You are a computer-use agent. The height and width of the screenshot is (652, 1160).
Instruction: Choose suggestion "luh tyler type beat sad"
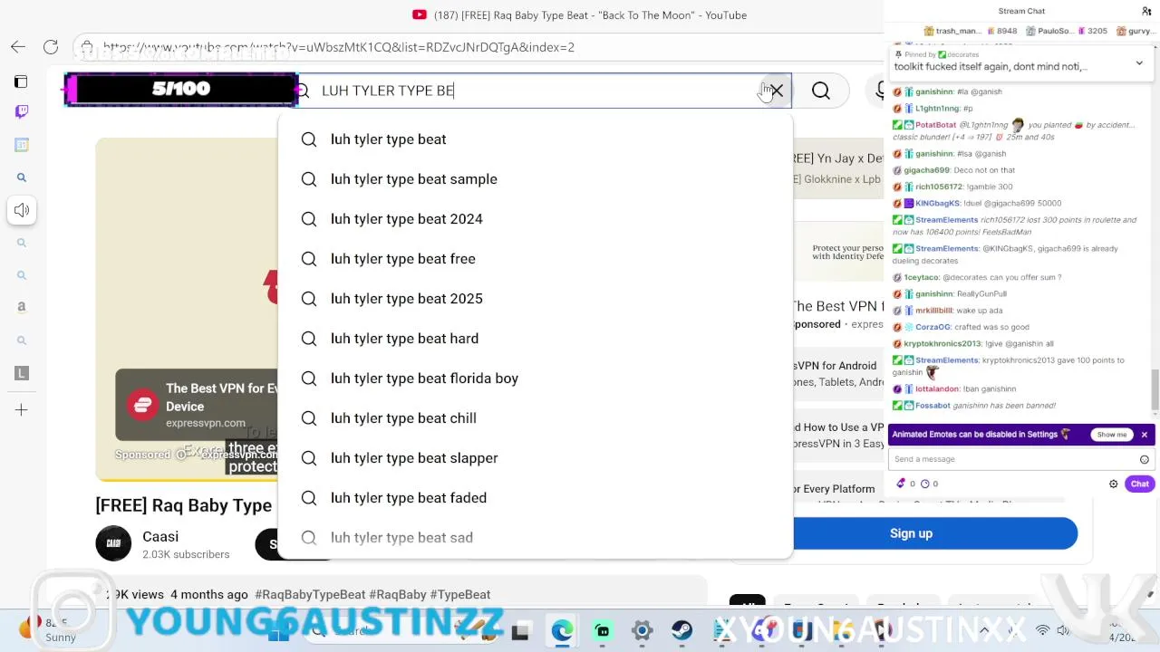coord(536,538)
